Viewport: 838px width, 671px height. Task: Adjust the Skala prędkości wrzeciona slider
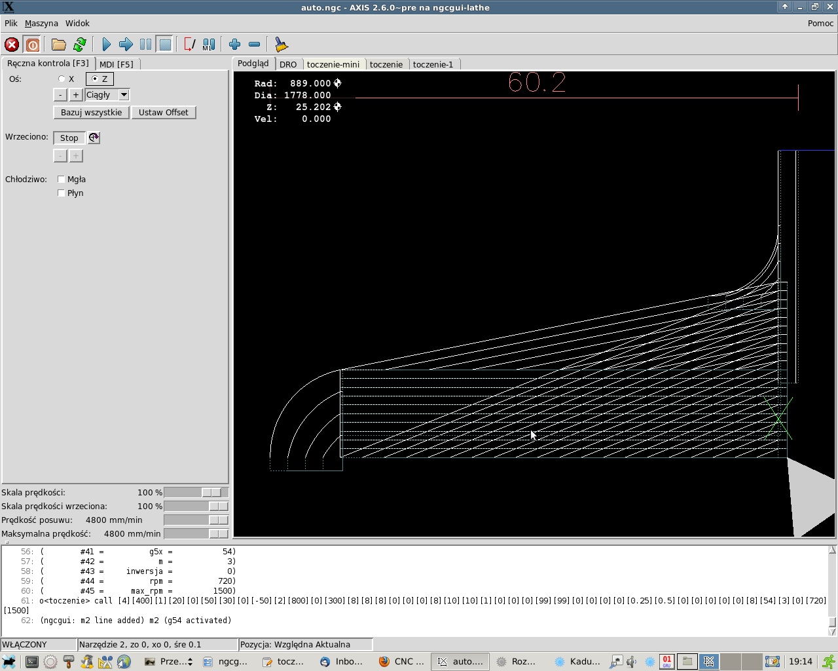pyautogui.click(x=196, y=507)
